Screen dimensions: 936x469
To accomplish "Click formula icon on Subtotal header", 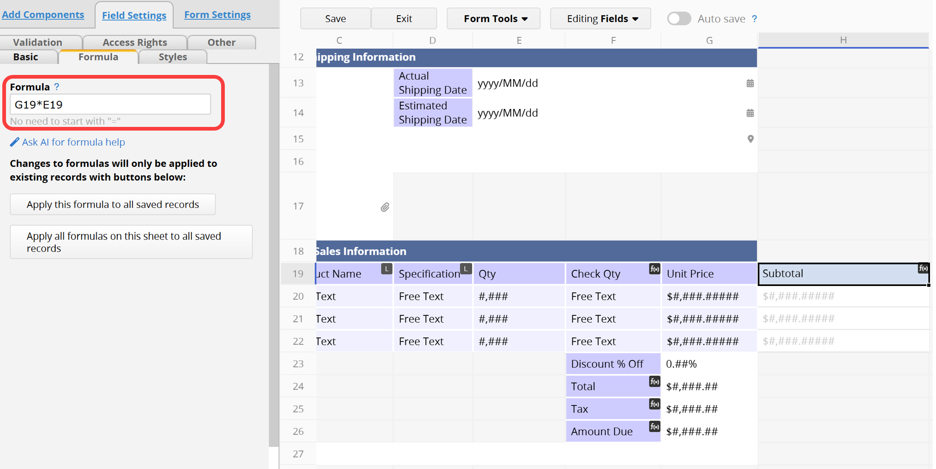I will [x=922, y=269].
